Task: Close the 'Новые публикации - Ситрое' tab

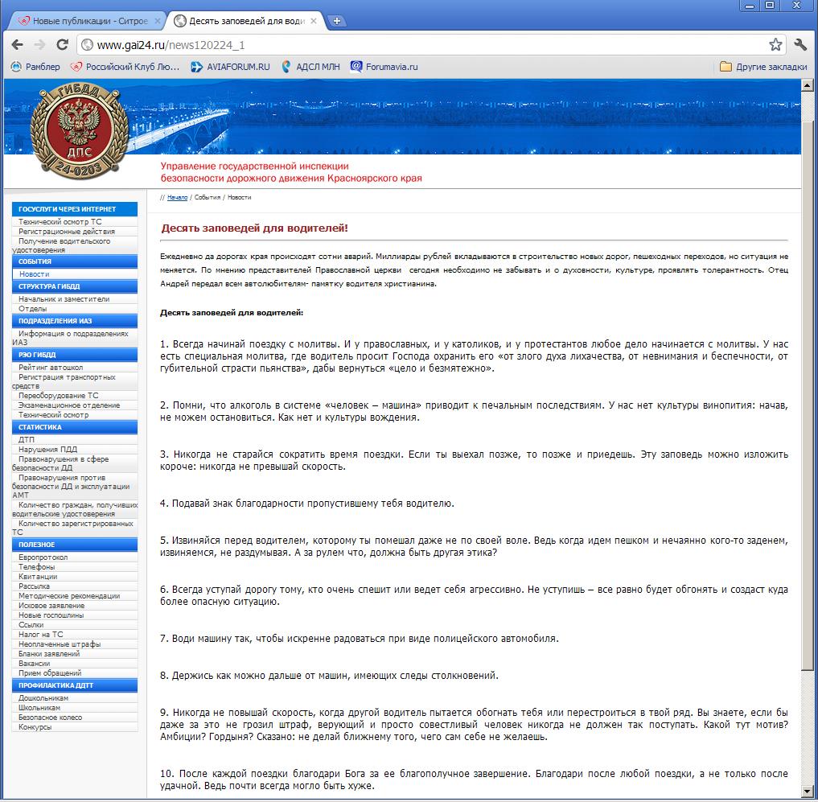Action: (x=158, y=21)
